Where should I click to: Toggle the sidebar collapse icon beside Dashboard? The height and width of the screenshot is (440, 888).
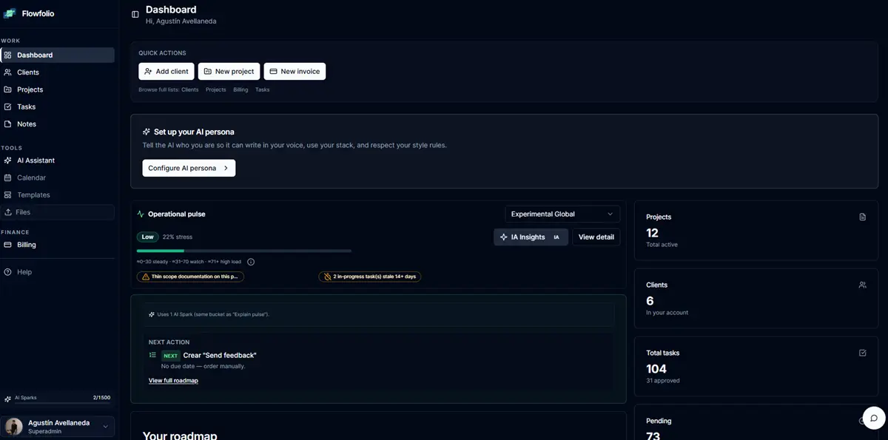[135, 14]
